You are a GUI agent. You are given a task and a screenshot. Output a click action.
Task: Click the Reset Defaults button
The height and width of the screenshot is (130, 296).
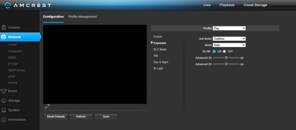[x=56, y=117]
